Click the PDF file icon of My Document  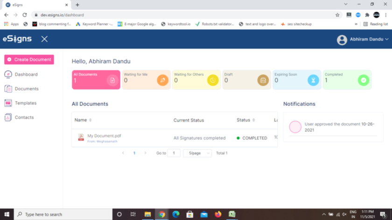click(81, 137)
